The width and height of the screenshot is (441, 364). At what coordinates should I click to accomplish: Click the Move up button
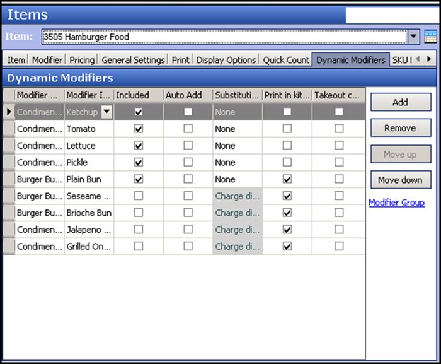click(401, 155)
